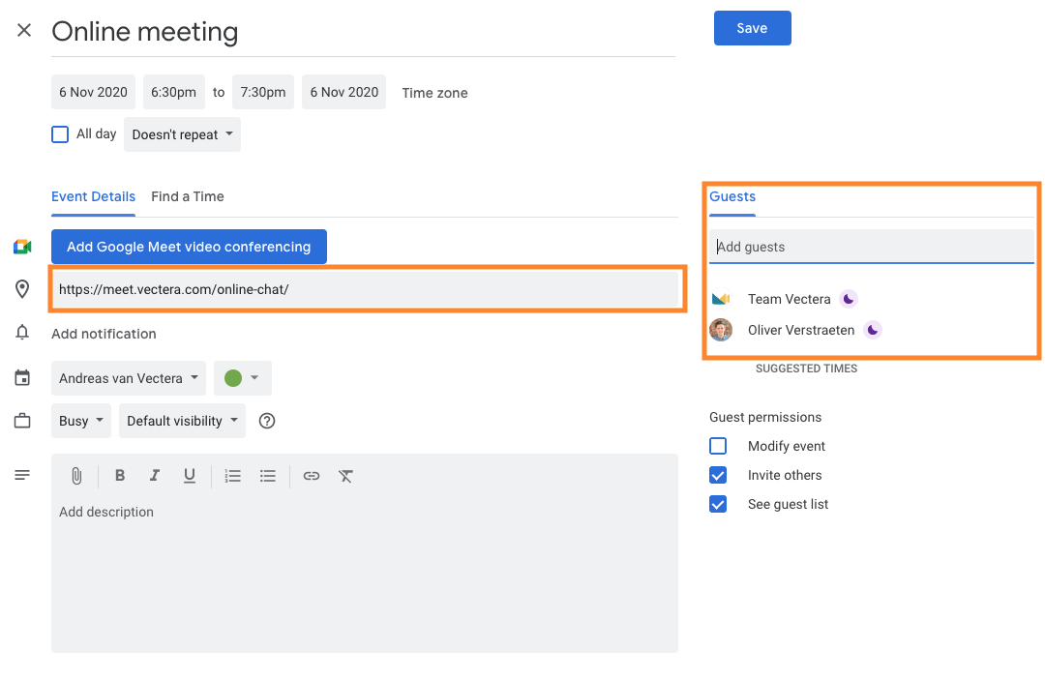Image resolution: width=1045 pixels, height=679 pixels.
Task: Toggle italic formatting
Action: point(155,475)
